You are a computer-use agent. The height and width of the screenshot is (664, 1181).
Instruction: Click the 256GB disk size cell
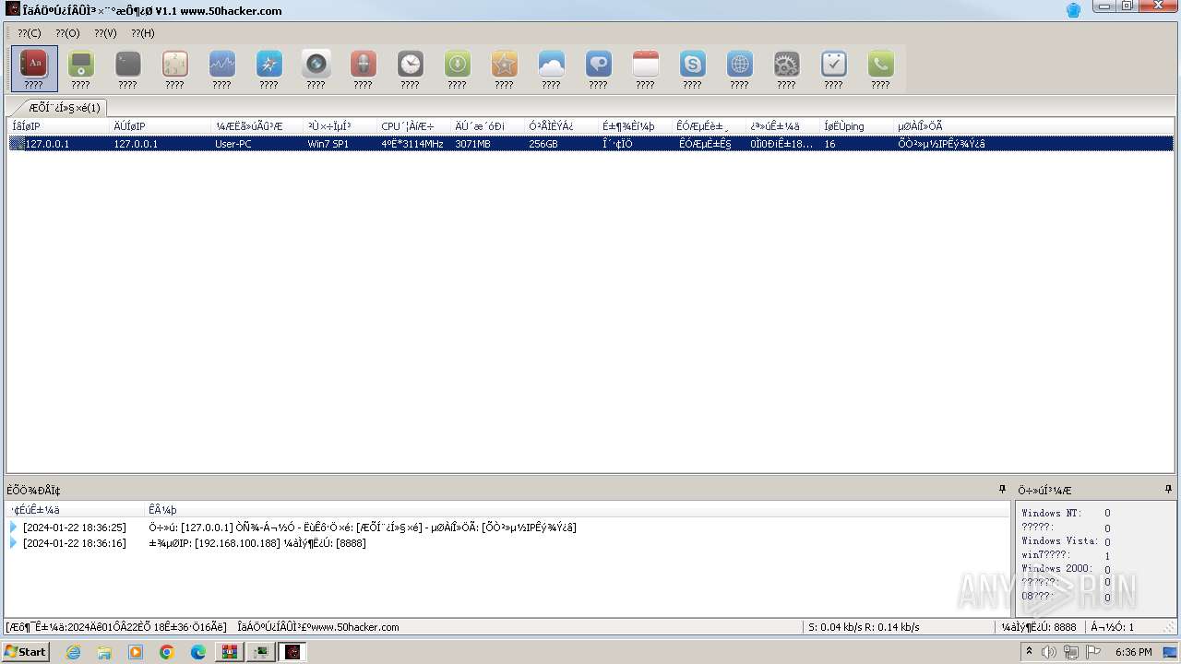pos(543,144)
